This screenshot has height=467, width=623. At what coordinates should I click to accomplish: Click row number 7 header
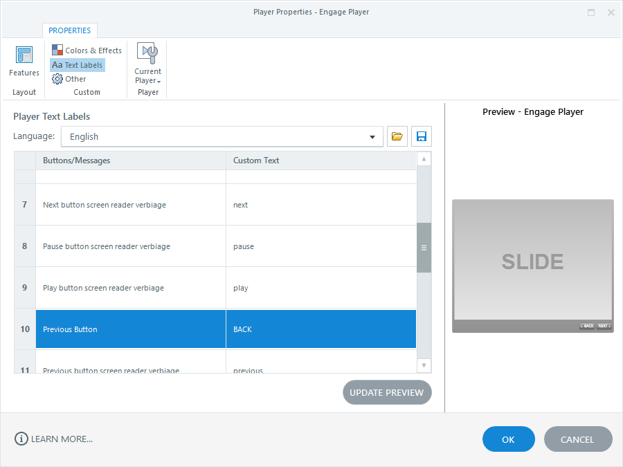pyautogui.click(x=25, y=205)
